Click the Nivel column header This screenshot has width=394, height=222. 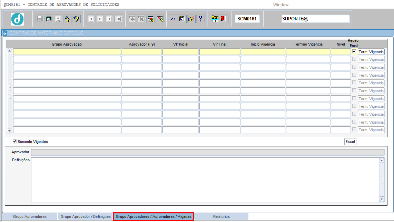coord(341,44)
